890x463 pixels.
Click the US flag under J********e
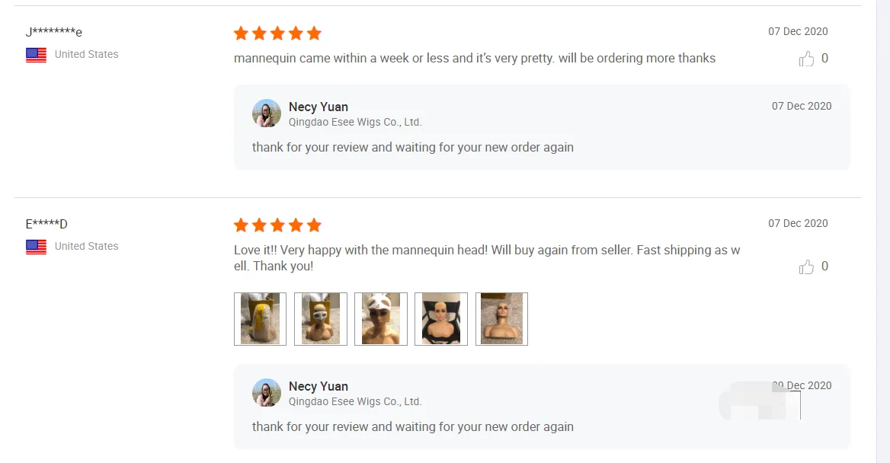tap(36, 55)
